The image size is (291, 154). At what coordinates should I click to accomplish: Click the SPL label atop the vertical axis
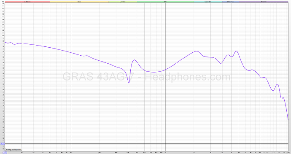[3, 2]
